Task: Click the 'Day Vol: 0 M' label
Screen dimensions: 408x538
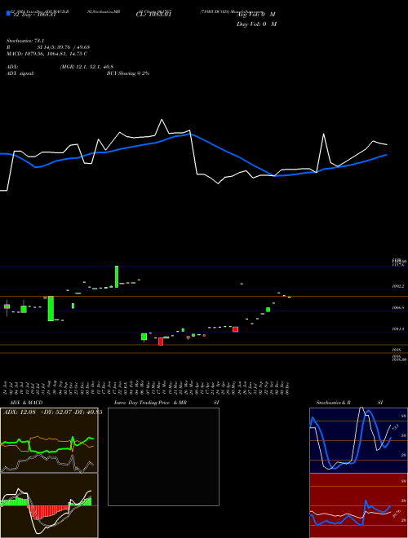Action: coord(256,24)
